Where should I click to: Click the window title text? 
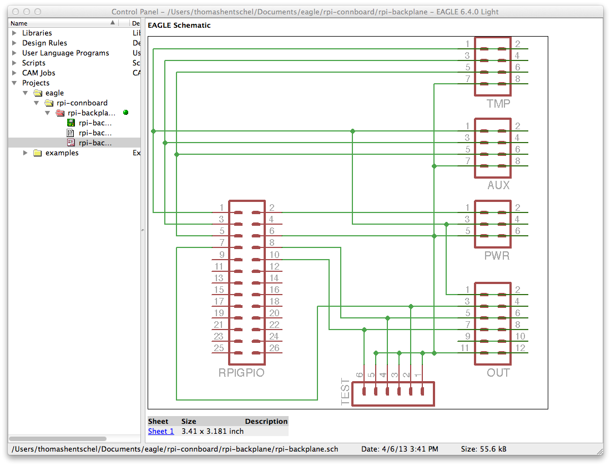pos(305,12)
